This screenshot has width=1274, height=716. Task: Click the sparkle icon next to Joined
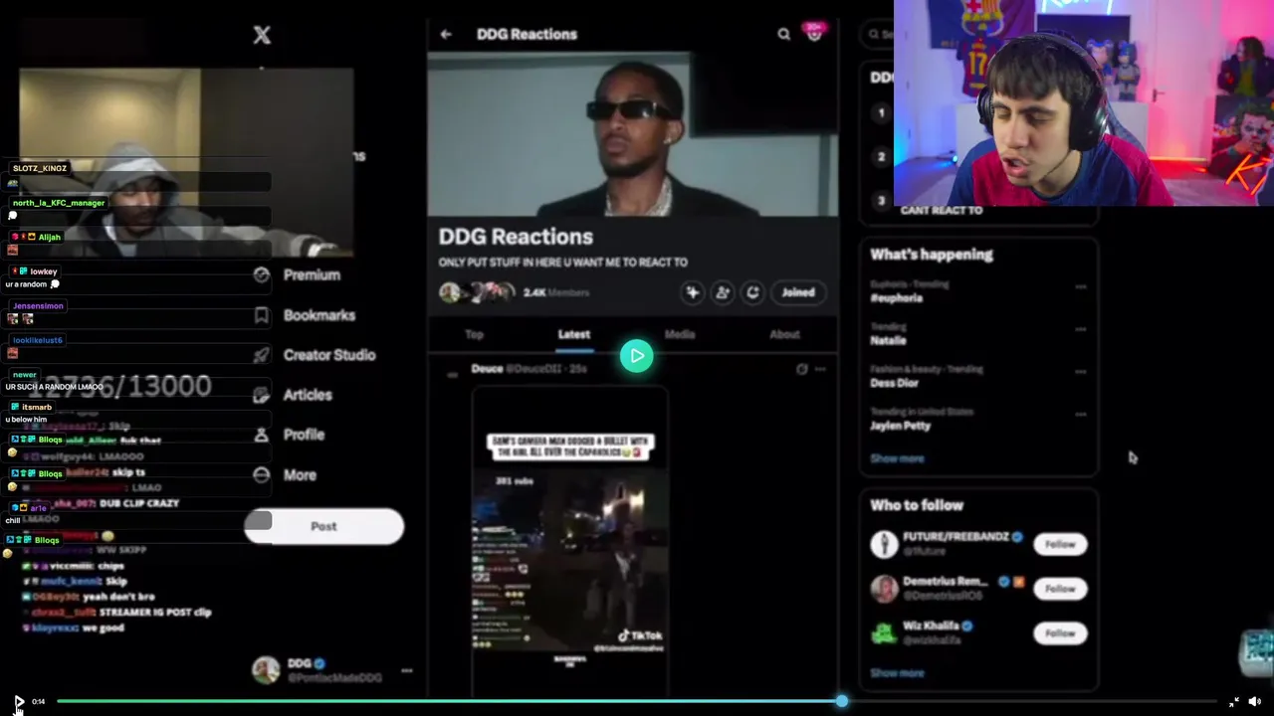point(693,292)
